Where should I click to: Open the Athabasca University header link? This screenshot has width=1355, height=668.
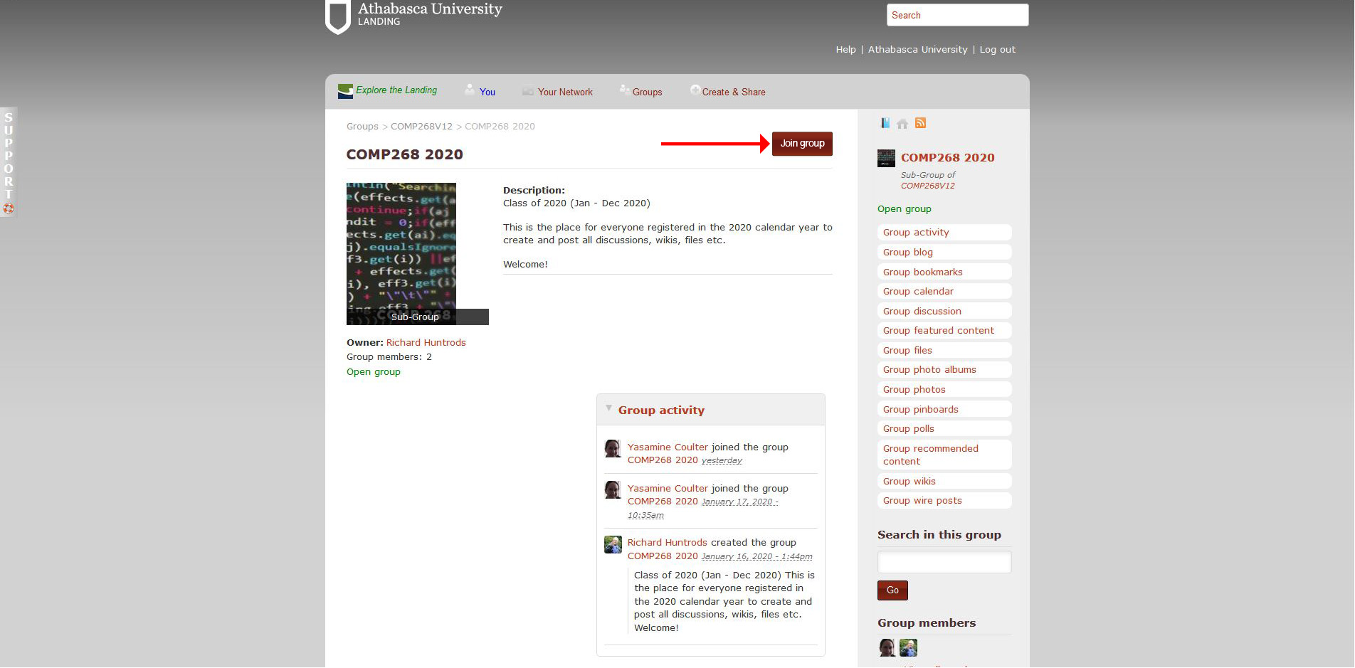917,50
